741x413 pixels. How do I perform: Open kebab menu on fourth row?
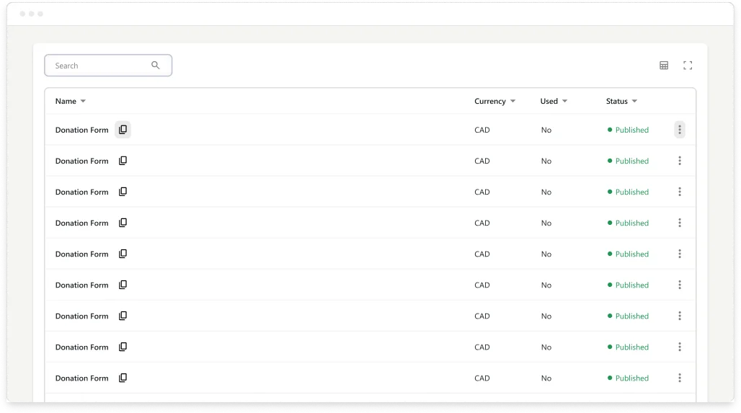pyautogui.click(x=679, y=223)
